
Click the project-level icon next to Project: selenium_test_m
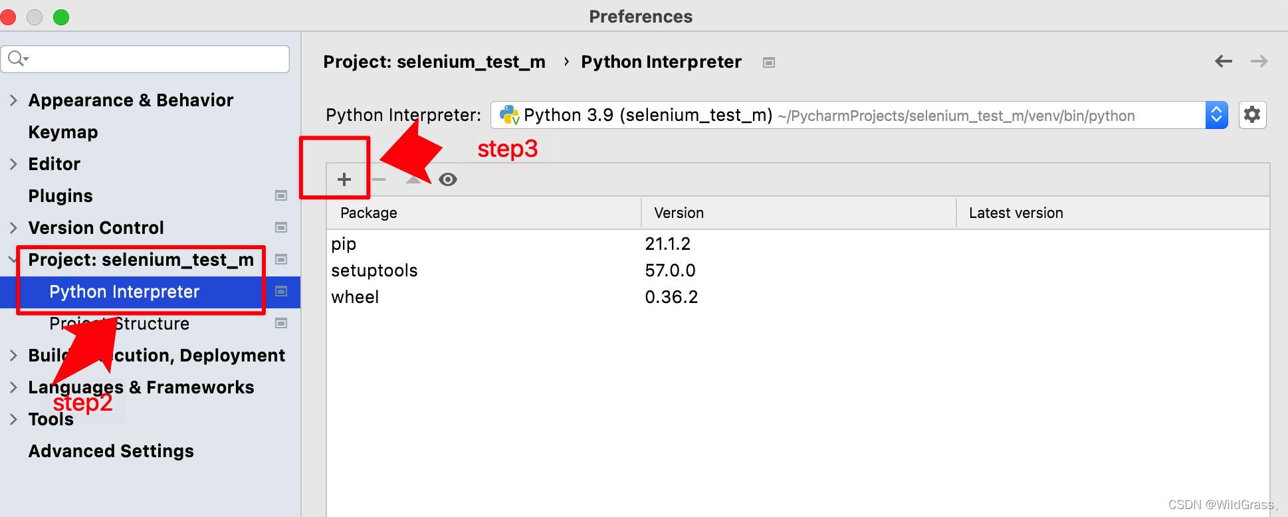(281, 259)
